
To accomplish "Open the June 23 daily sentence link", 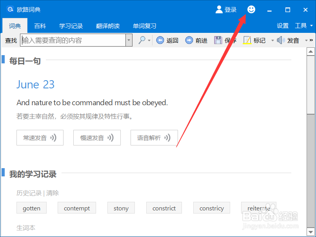I will point(35,84).
